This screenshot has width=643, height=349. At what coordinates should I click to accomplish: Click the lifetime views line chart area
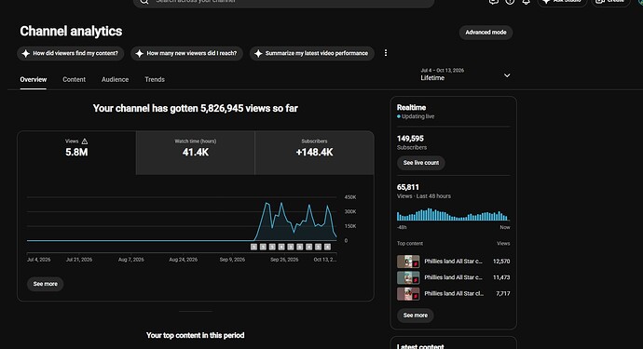pyautogui.click(x=182, y=219)
